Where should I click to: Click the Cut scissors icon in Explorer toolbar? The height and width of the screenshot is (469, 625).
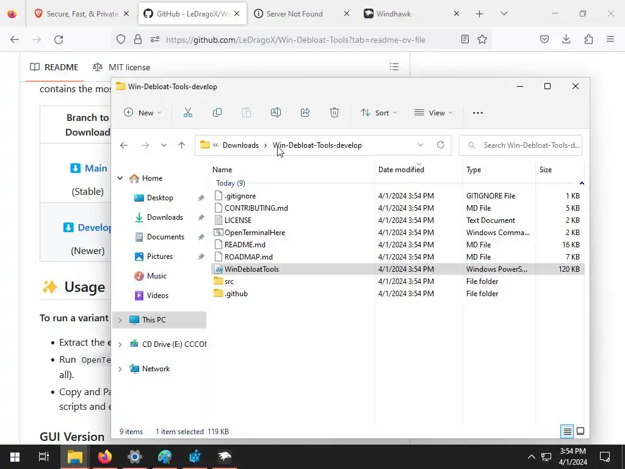pyautogui.click(x=188, y=113)
